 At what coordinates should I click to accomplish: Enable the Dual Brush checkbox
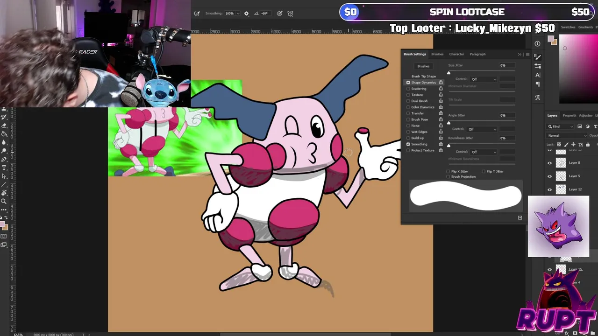[408, 101]
